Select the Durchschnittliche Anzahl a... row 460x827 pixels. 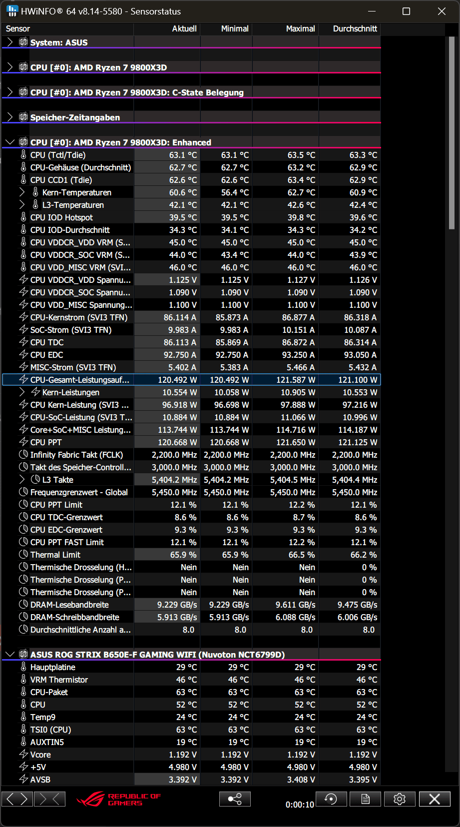[x=191, y=630]
